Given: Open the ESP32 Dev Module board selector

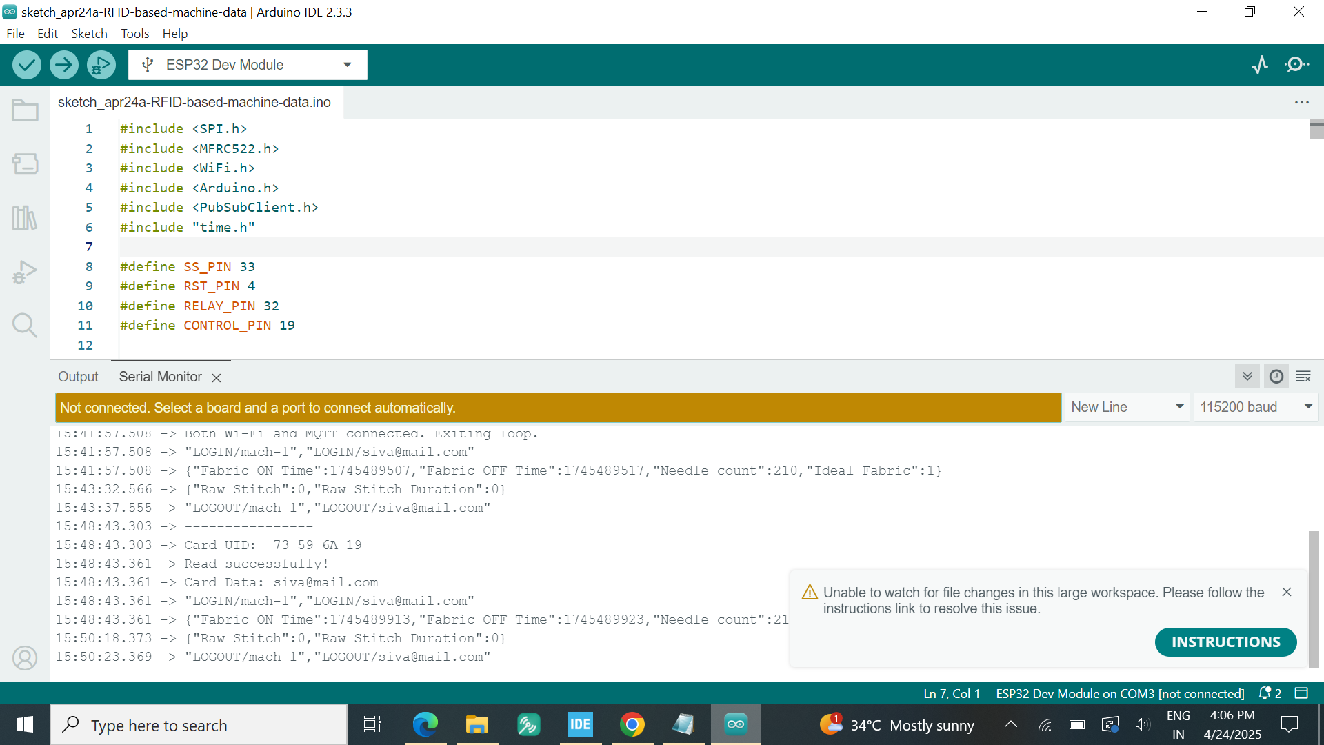Looking at the screenshot, I should 248,65.
